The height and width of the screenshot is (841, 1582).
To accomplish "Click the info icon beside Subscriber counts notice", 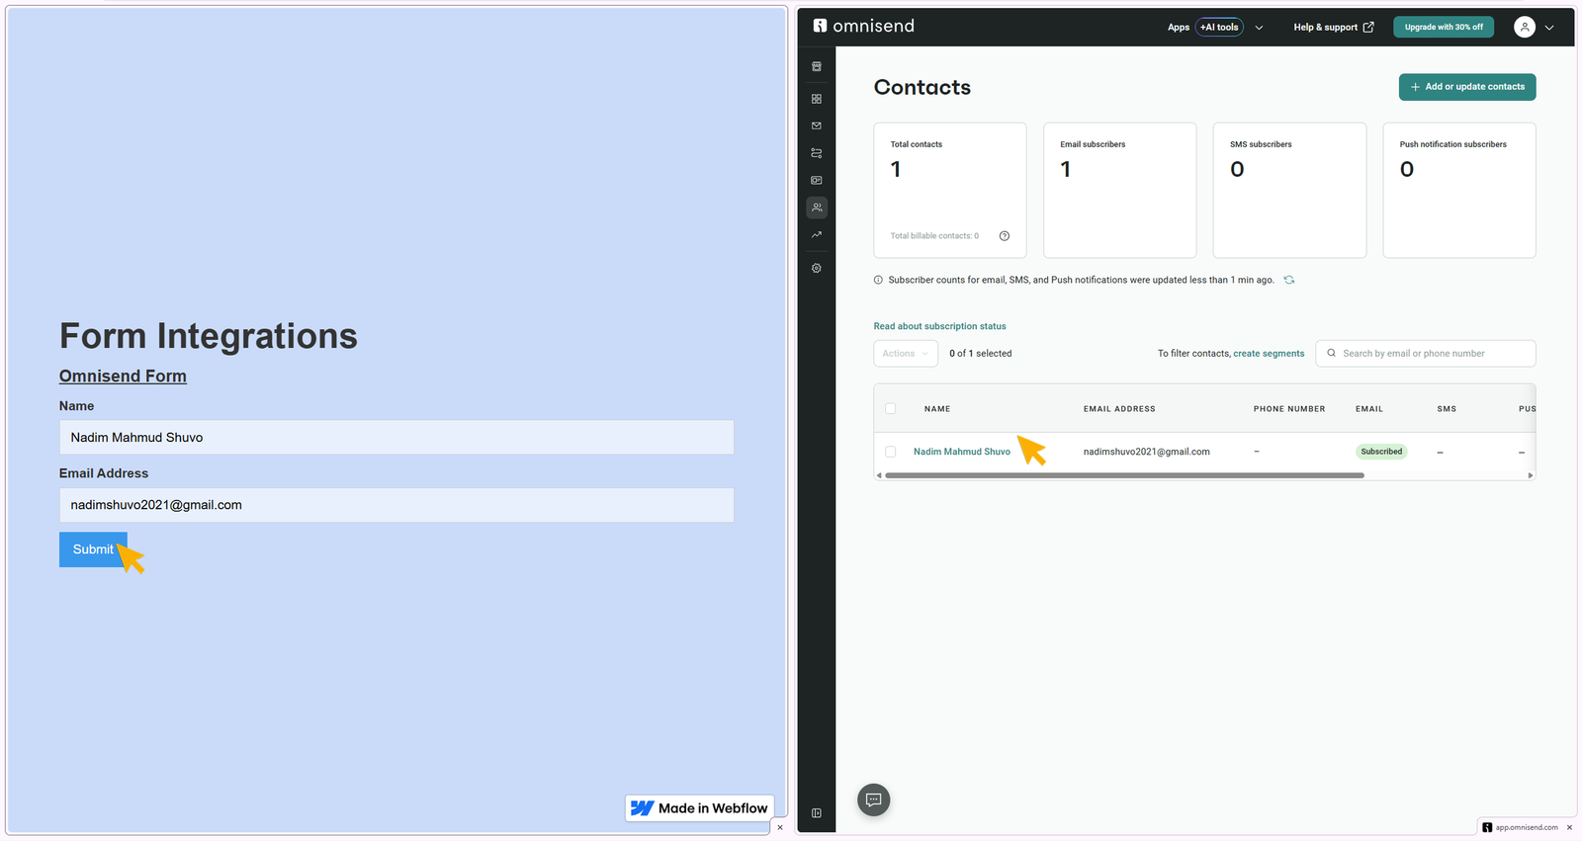I will point(878,281).
